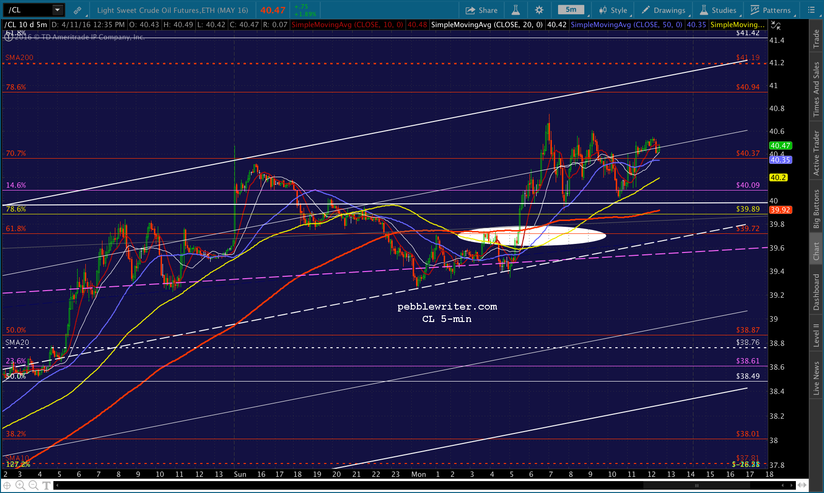Click the zoom out magnifier icon
824x493 pixels.
coord(33,485)
